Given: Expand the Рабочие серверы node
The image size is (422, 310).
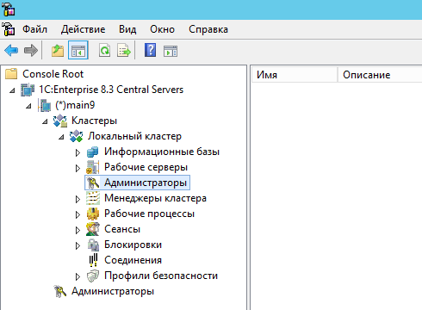Looking at the screenshot, I should point(78,168).
